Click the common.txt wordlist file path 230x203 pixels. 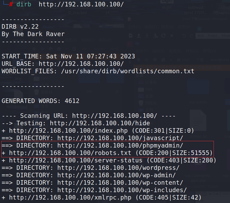click(128, 71)
